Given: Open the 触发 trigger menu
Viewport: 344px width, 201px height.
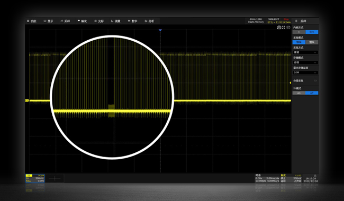Looking at the screenshot, I should 82,21.
